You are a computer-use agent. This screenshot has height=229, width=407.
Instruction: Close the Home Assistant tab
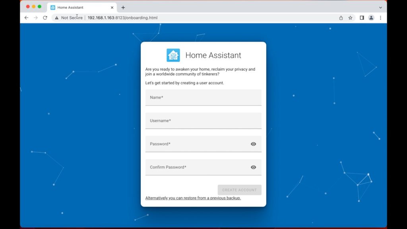tap(112, 8)
